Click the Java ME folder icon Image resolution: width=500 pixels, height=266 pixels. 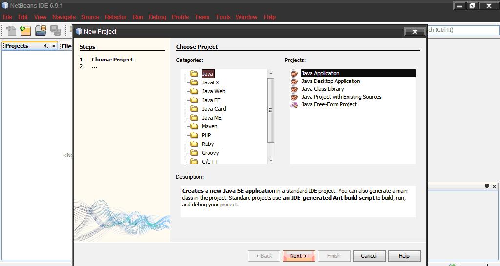(x=194, y=118)
